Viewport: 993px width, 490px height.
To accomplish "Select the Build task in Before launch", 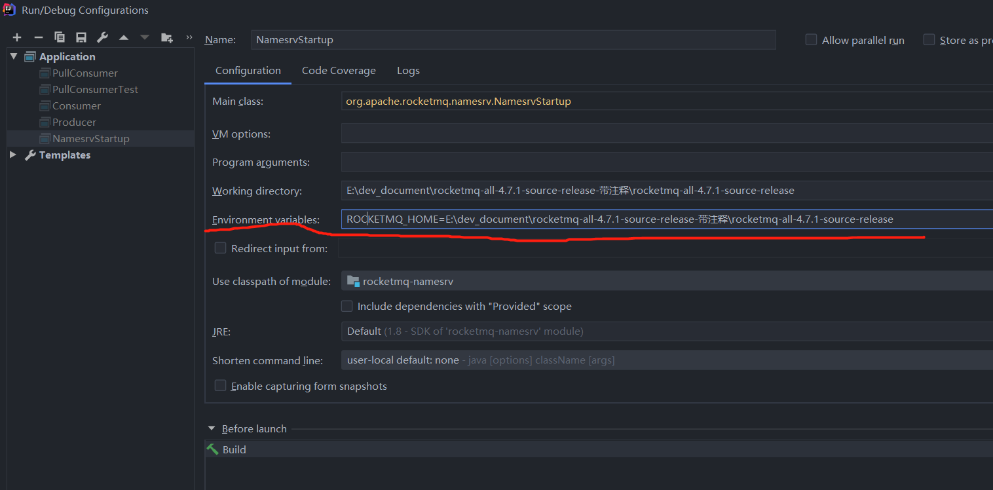I will point(599,449).
